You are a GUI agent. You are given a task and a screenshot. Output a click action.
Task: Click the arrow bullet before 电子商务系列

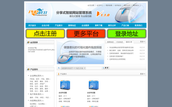tap(28, 94)
